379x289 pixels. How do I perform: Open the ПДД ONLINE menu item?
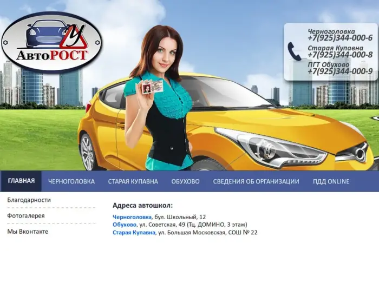click(331, 181)
